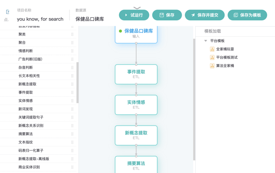Image resolution: width=275 pixels, height=173 pixels.
Task: Click the drag handle beside 情感判断
Action: tap(72, 51)
